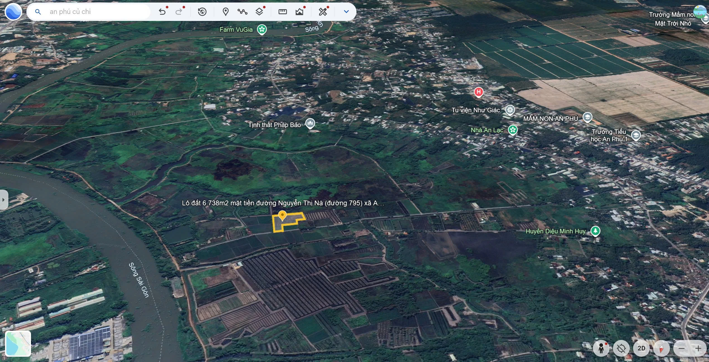The width and height of the screenshot is (709, 362).
Task: Toggle Street View pegman
Action: [601, 348]
